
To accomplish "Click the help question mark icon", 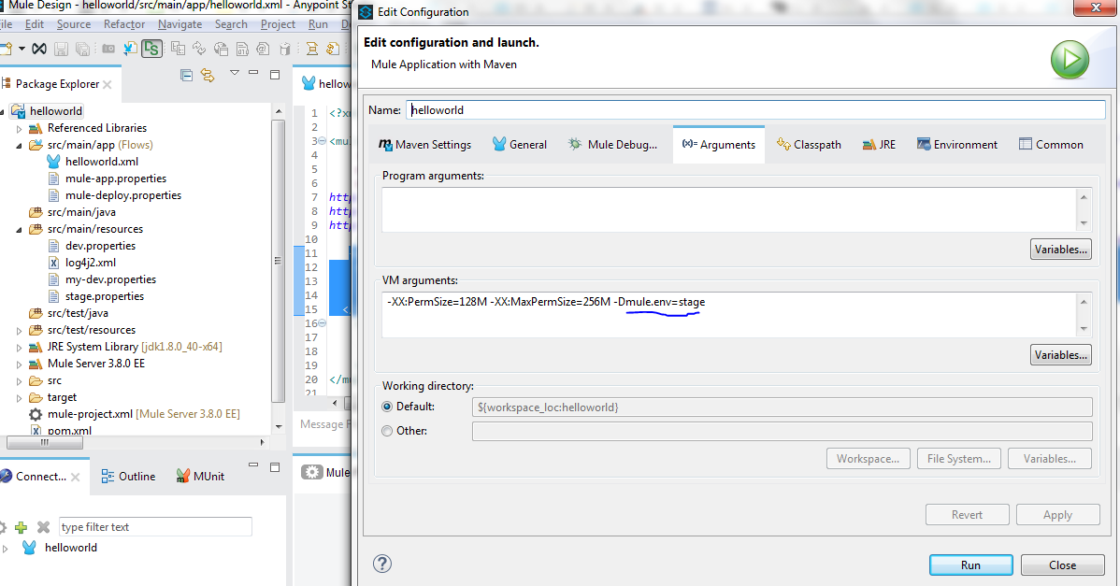I will point(381,564).
